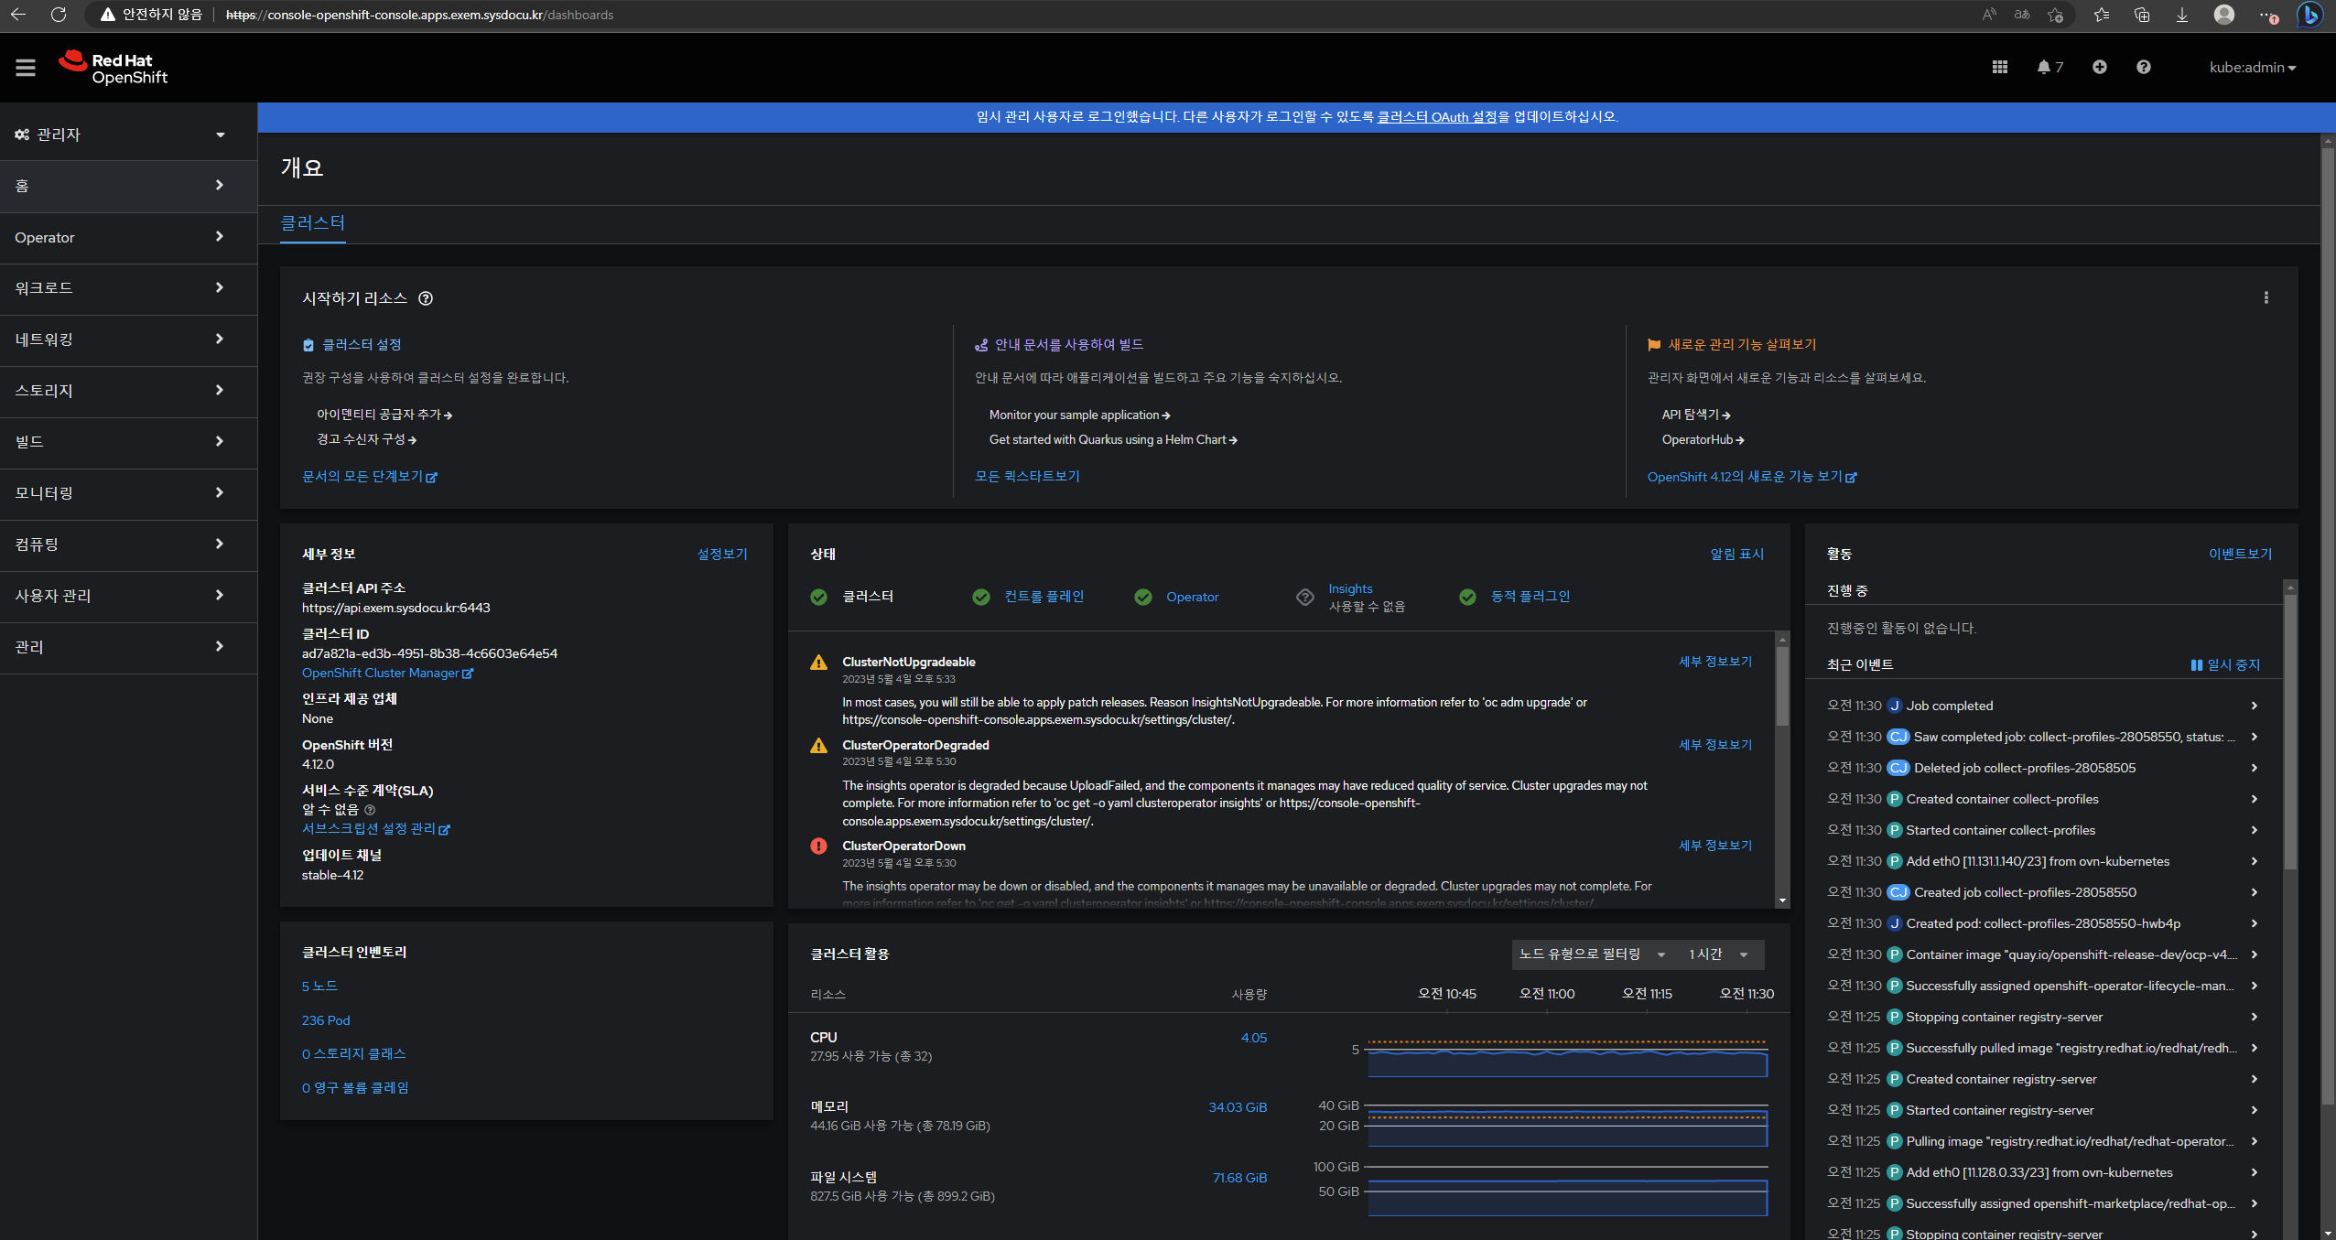Pause recent events with 일시 중지
This screenshot has width=2336, height=1240.
tap(2225, 664)
